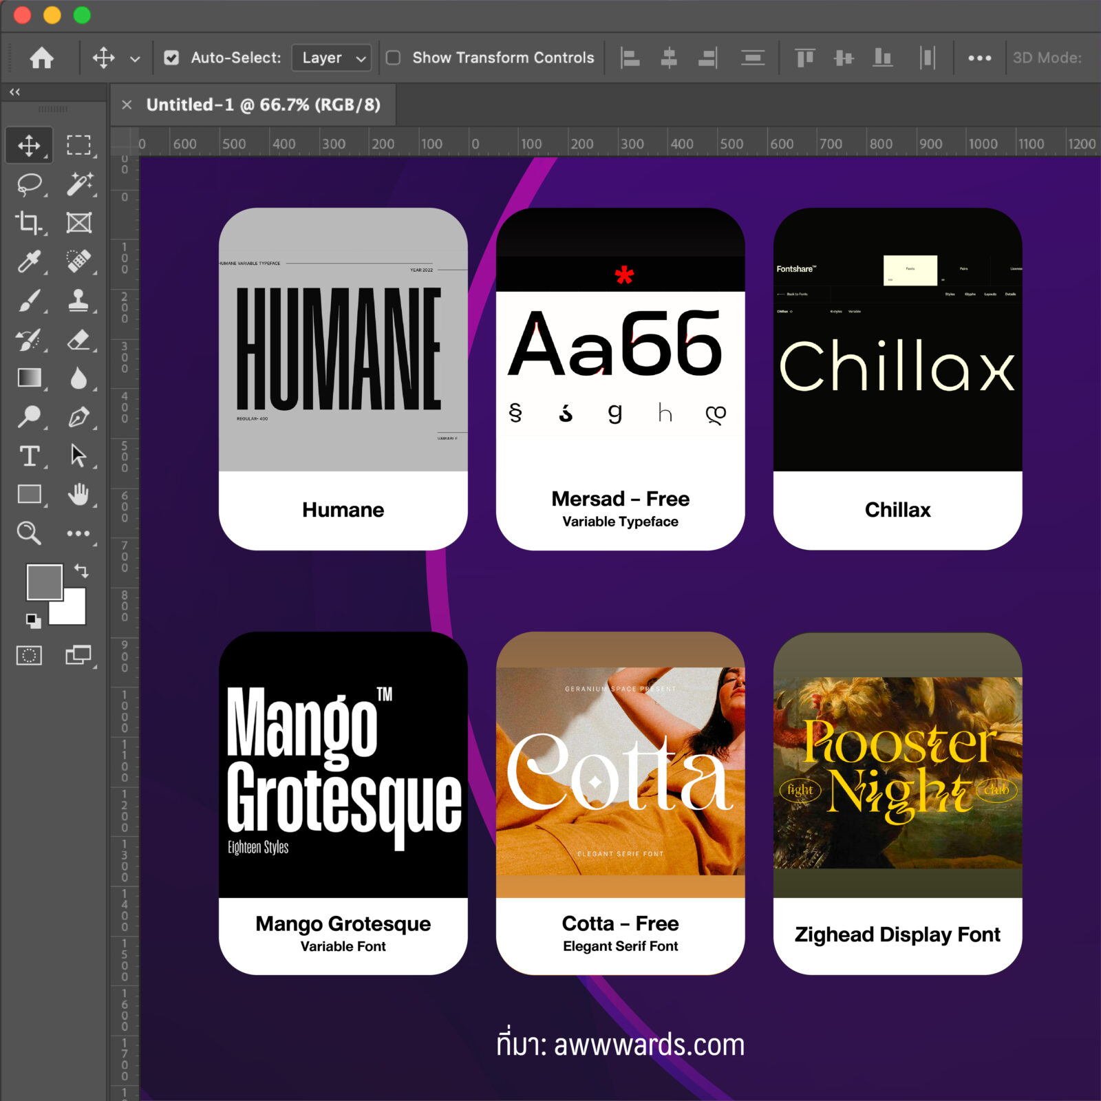Close the Untitled-1 document tab
Image resolution: width=1101 pixels, height=1101 pixels.
127,105
